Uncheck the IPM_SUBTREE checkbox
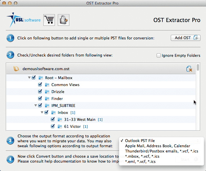Image resolution: width=206 pixels, height=171 pixels. click(x=40, y=105)
